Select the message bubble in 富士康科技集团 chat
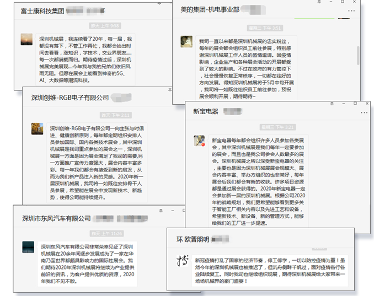 (x=86, y=60)
